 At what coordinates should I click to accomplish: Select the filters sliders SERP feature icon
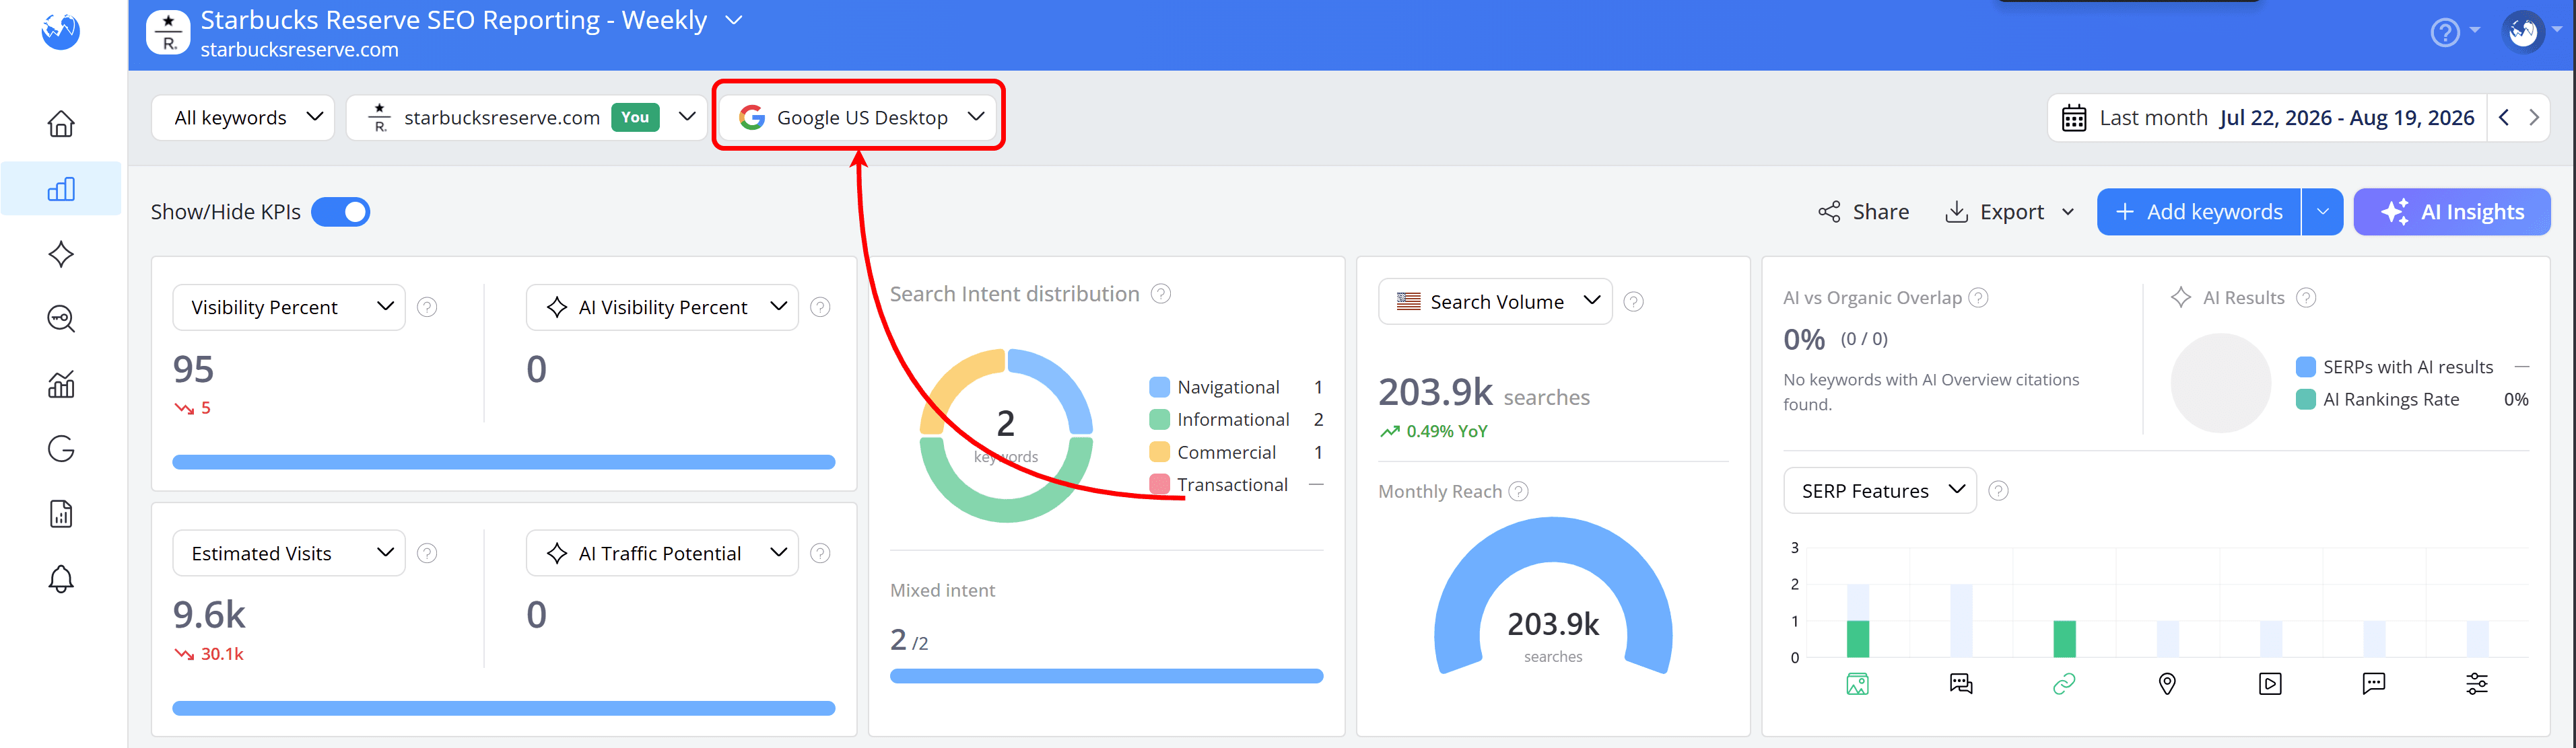(2477, 684)
